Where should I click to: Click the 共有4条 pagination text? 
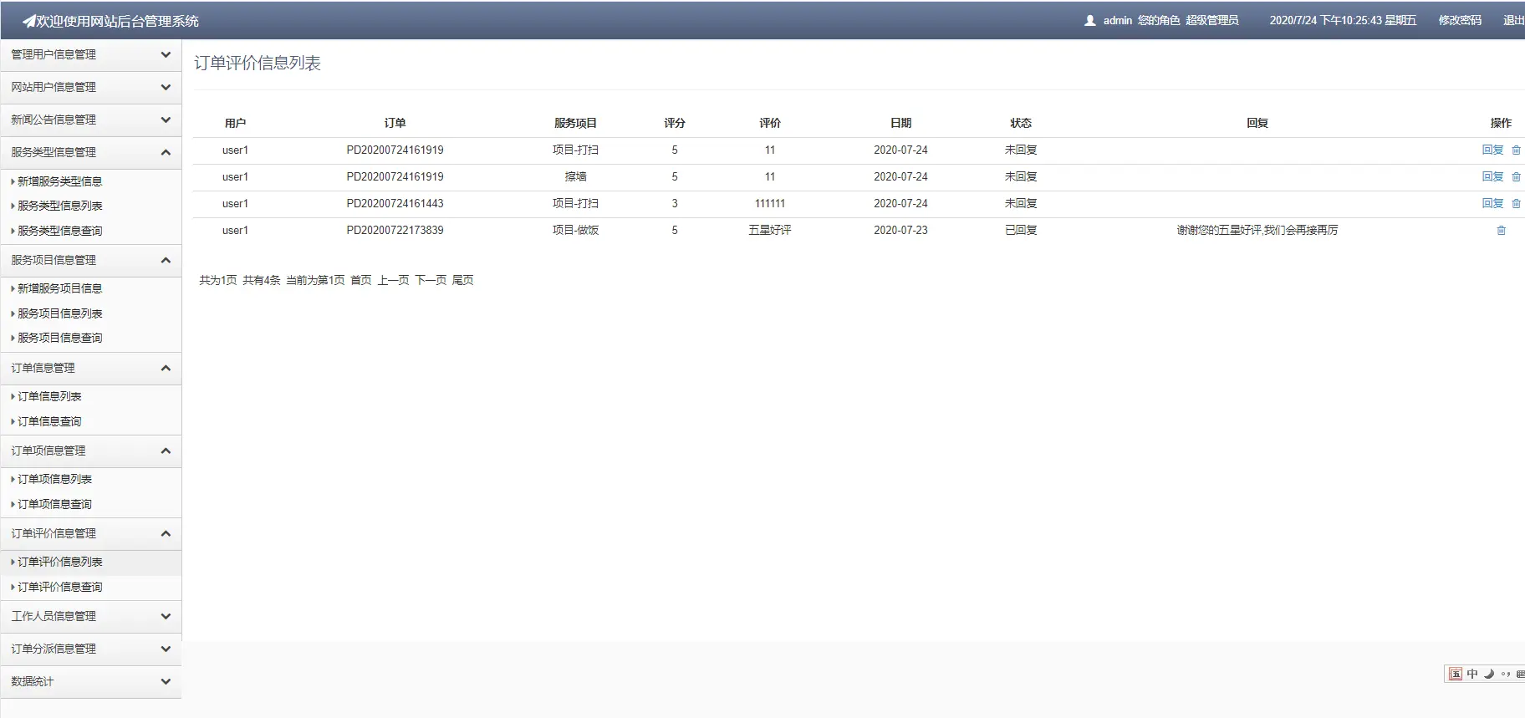[262, 281]
